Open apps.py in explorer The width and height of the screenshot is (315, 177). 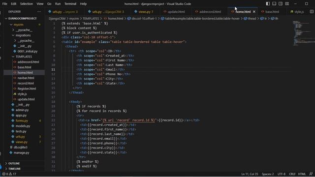pos(21,116)
